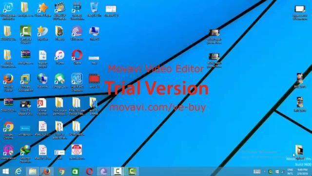The height and width of the screenshot is (176, 312).
Task: Open the Camtasia Studio desktop shortcut
Action: [x=25, y=34]
